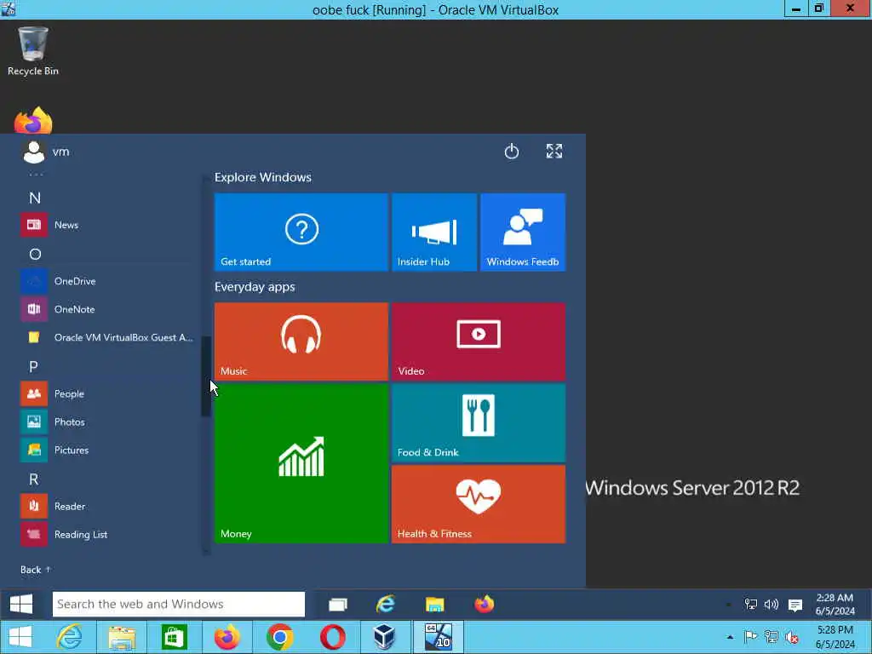Open the Pictures entry in the list

(x=106, y=450)
